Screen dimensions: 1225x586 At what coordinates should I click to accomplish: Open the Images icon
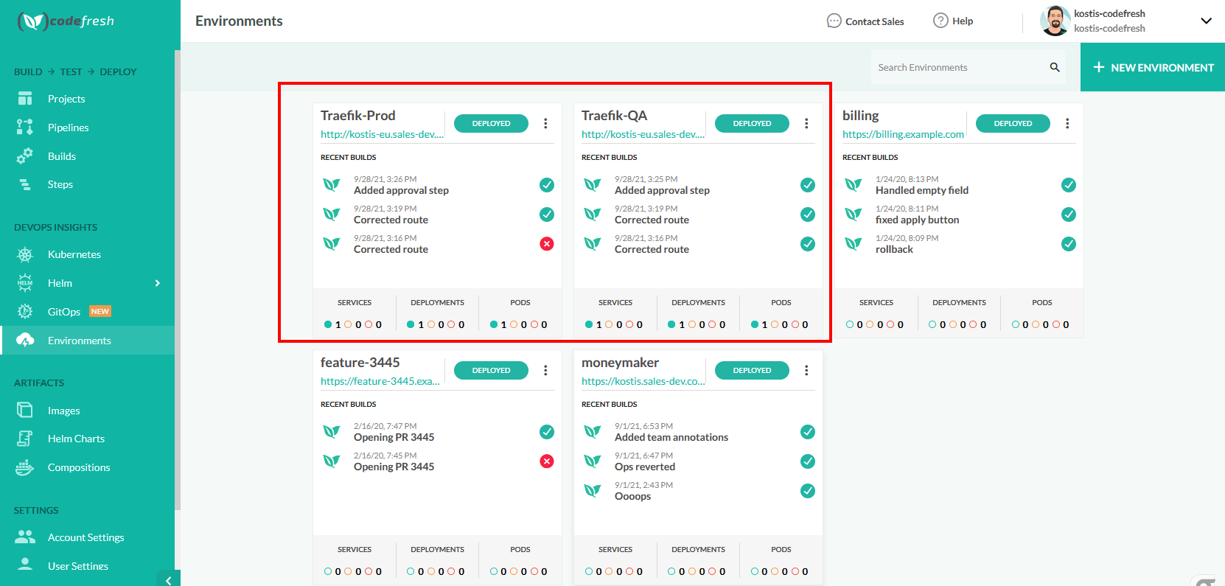[x=25, y=410]
